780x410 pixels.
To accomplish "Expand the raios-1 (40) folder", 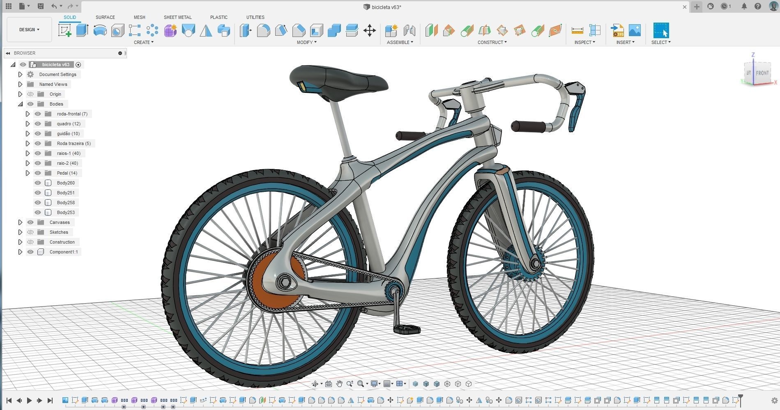I will tap(28, 153).
